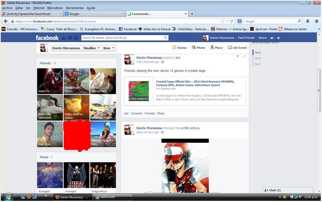322x202 pixels.
Task: Expand the Now dropdown
Action: [x=109, y=48]
